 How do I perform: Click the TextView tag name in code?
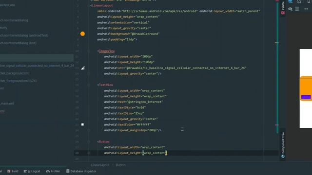[x=106, y=85]
